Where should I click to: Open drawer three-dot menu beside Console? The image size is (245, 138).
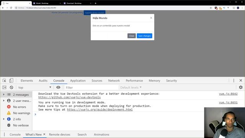4,135
